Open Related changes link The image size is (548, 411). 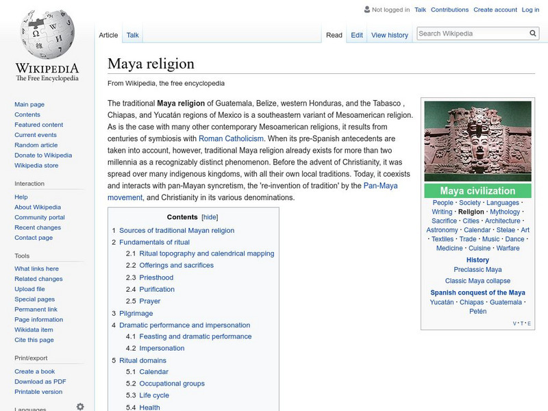(x=38, y=279)
